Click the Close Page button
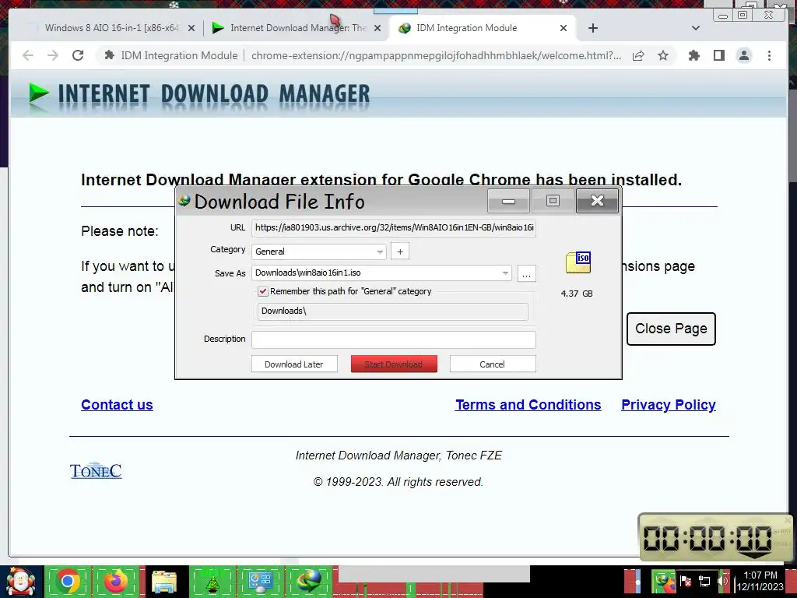The width and height of the screenshot is (797, 598). 671,329
